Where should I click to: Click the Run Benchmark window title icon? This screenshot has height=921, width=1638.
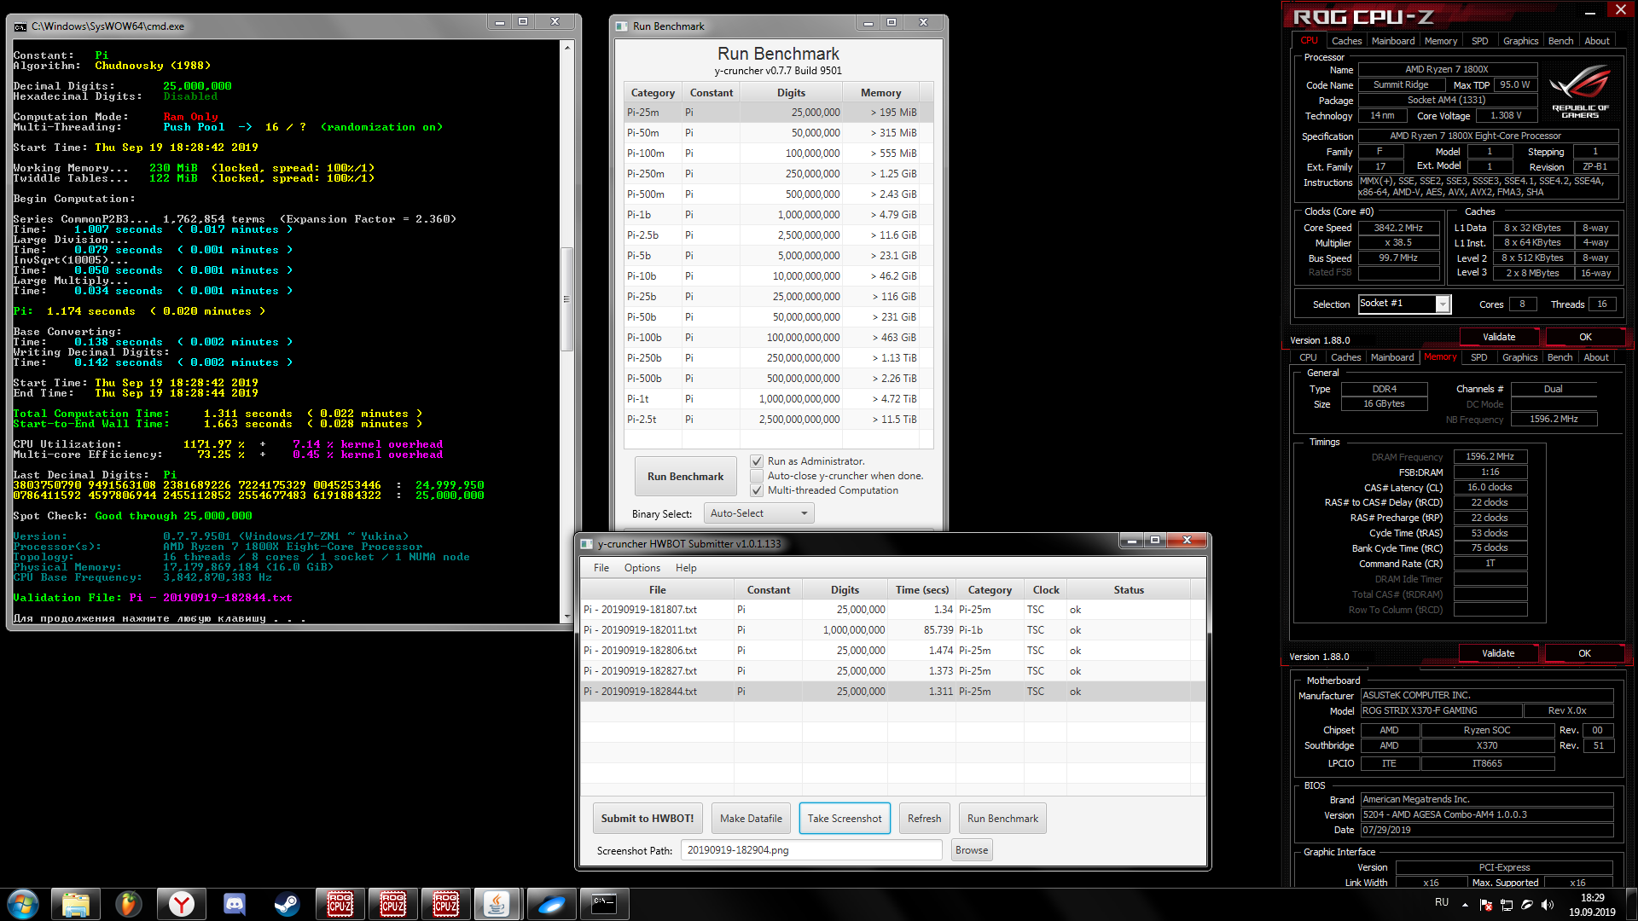click(621, 26)
